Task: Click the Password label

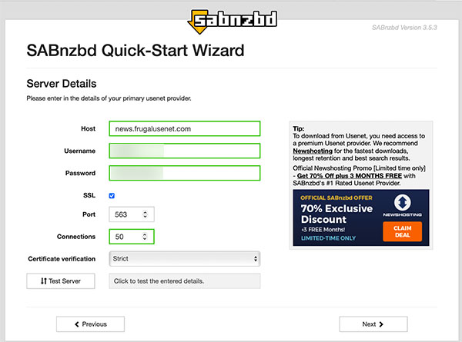Action: tap(80, 173)
